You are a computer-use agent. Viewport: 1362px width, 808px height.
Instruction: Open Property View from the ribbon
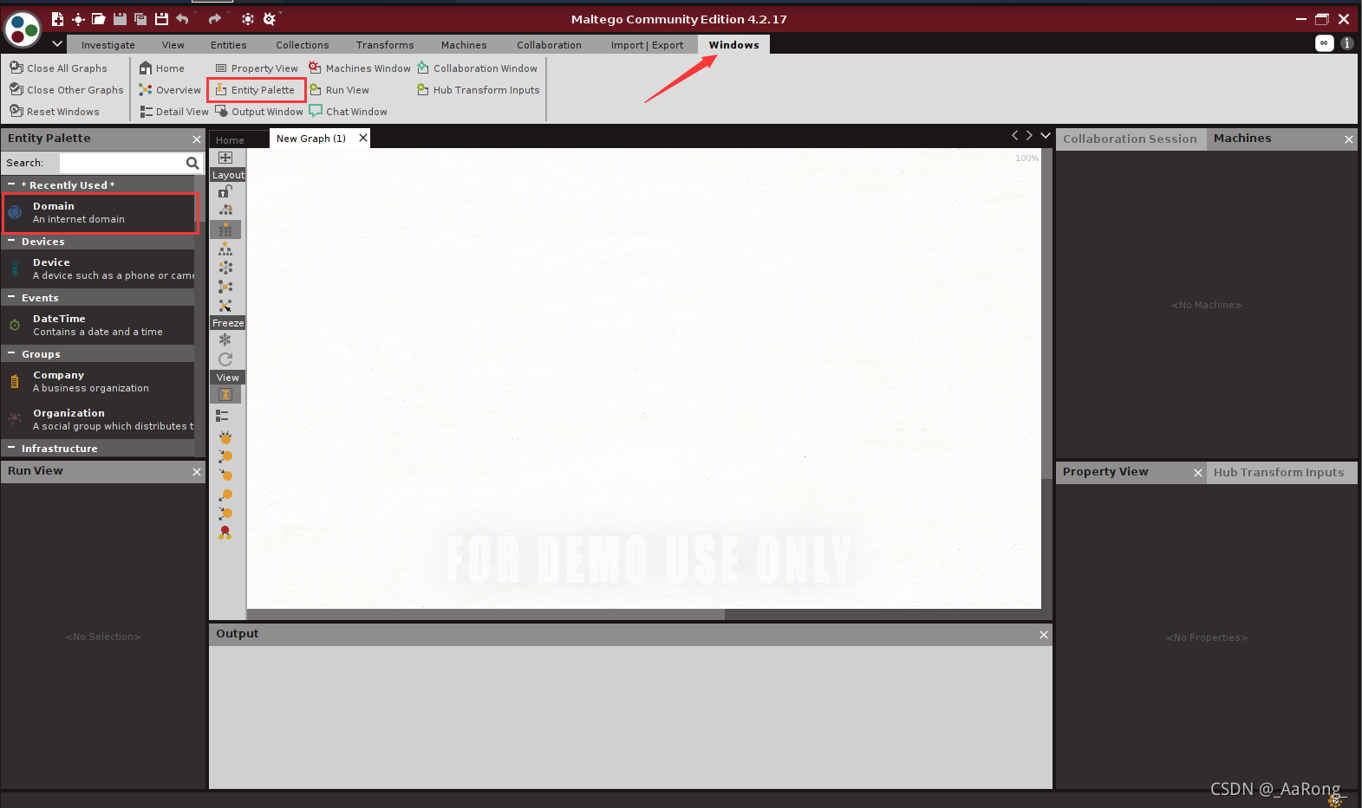pos(257,68)
